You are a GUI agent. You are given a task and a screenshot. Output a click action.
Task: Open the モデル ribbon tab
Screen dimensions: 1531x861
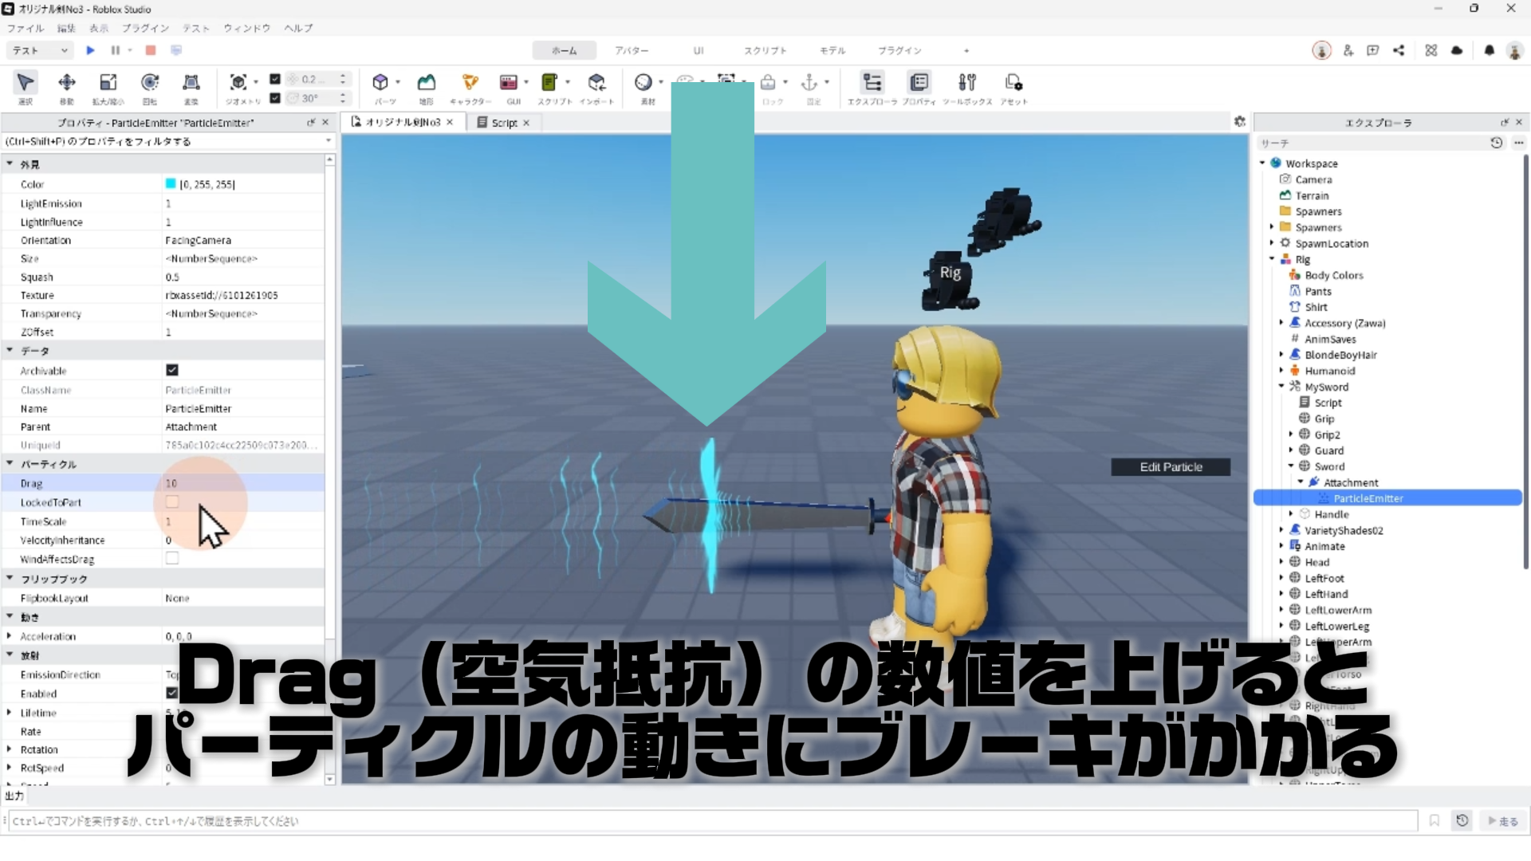tap(832, 50)
